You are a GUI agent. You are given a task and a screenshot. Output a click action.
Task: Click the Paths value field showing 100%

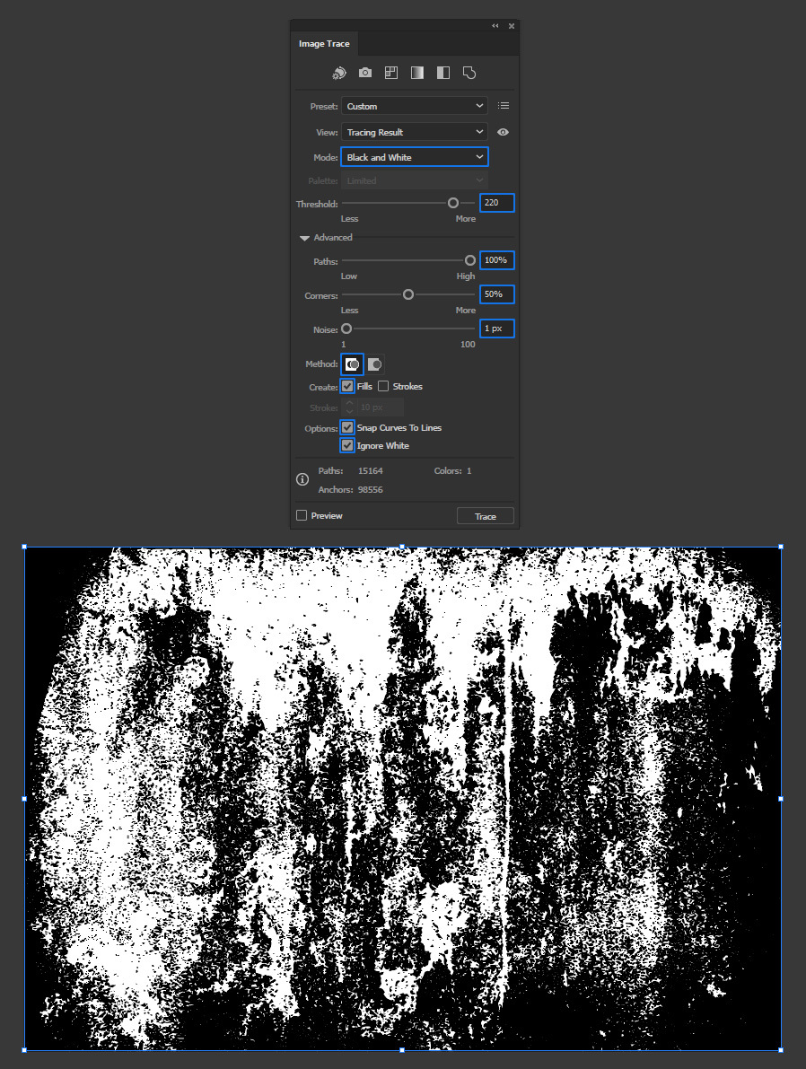tap(497, 259)
